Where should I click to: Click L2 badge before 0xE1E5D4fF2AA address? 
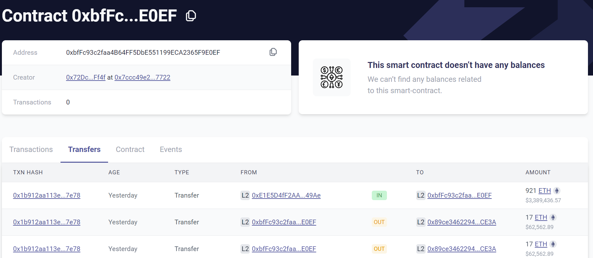tap(245, 195)
